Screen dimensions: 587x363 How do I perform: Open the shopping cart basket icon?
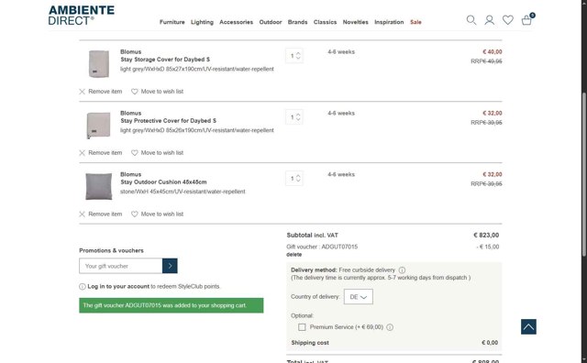[x=527, y=19]
